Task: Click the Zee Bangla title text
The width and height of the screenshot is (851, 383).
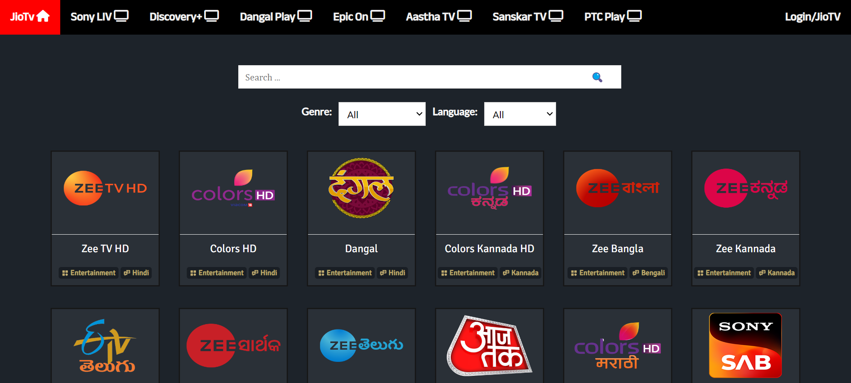Action: pyautogui.click(x=618, y=249)
